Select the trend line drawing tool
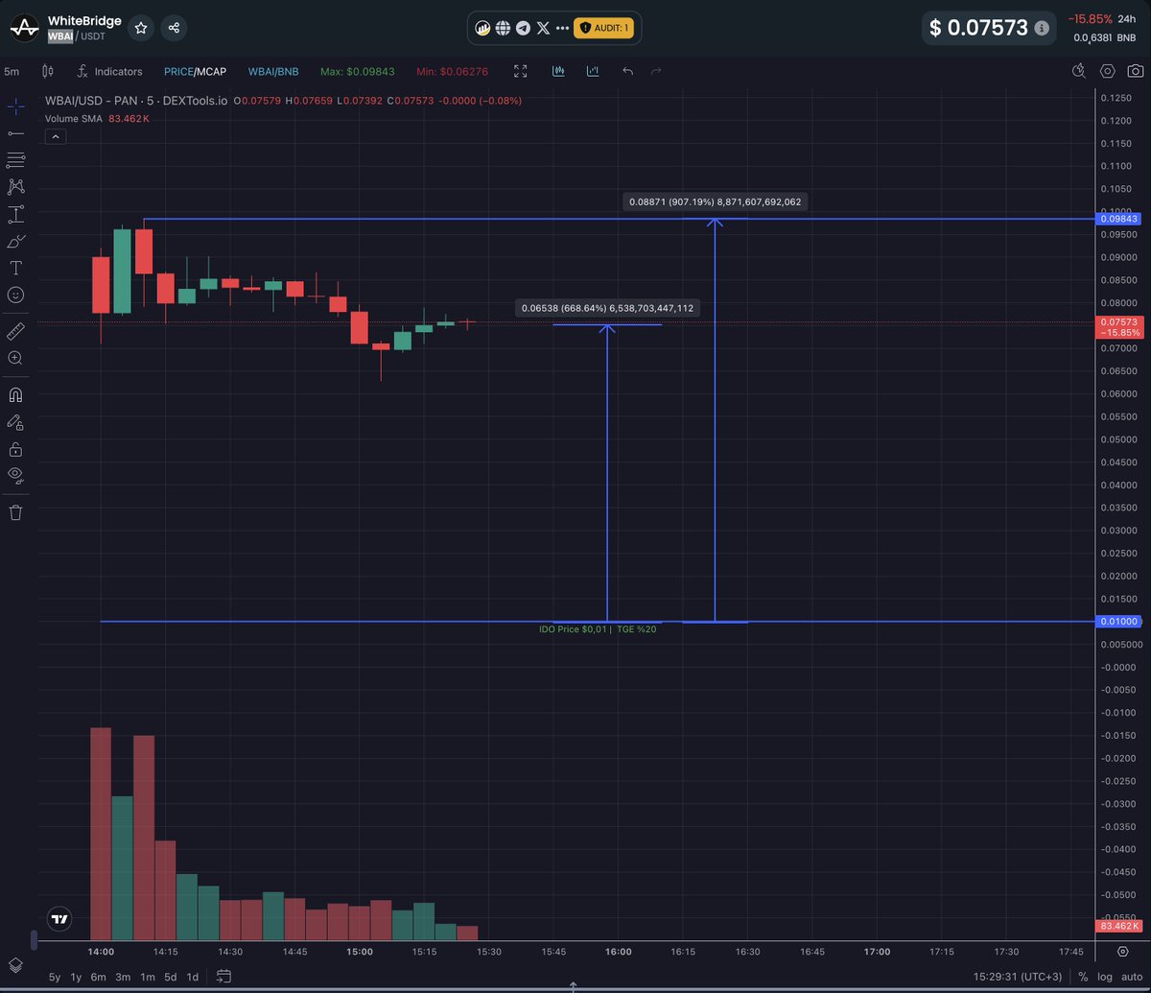The width and height of the screenshot is (1151, 993). click(x=15, y=133)
